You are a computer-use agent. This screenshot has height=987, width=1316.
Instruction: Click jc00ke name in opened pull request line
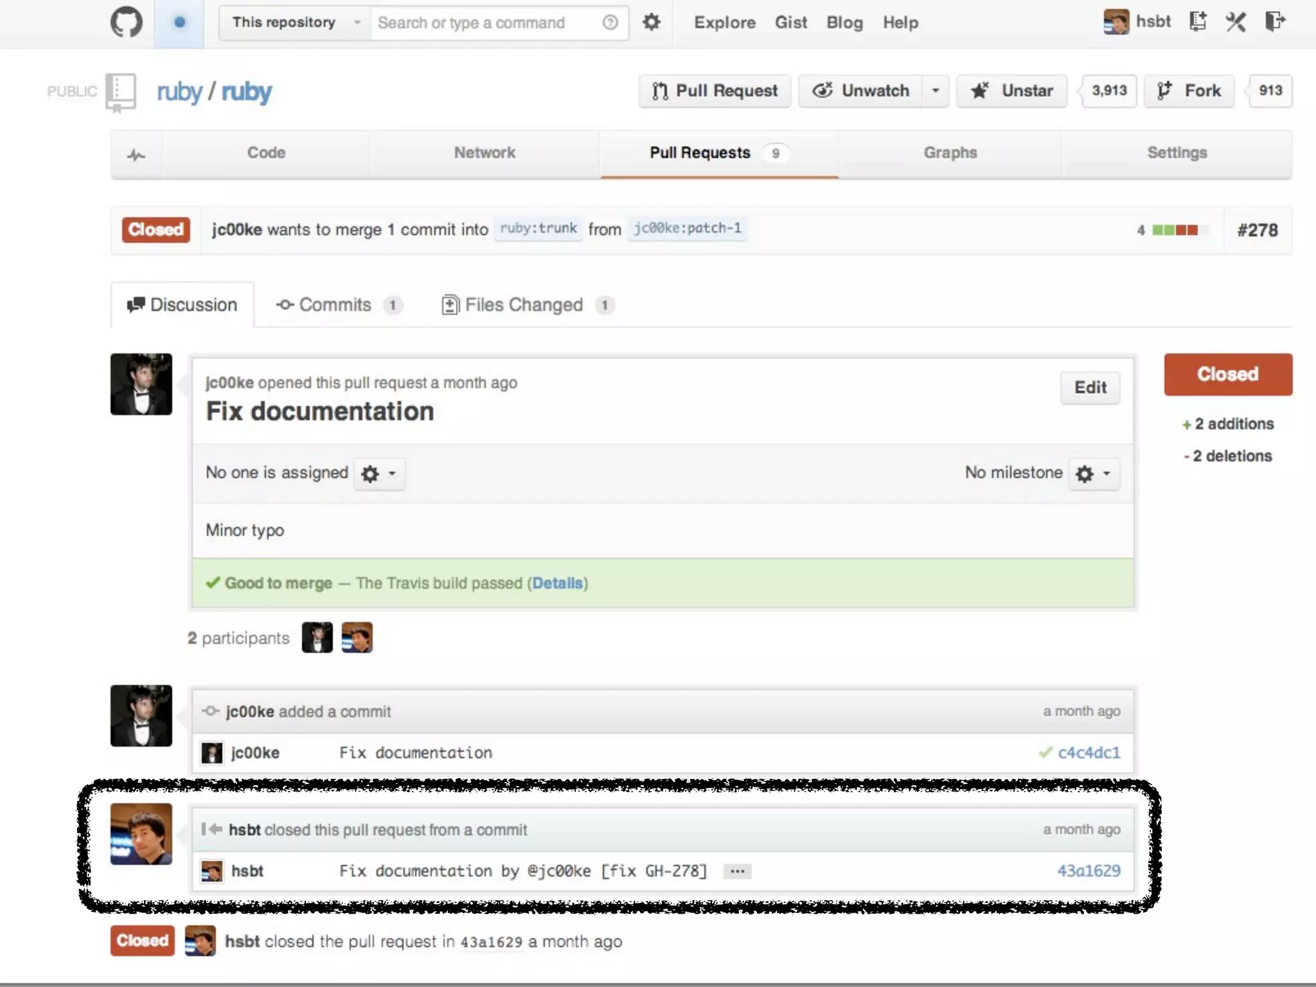pyautogui.click(x=229, y=383)
